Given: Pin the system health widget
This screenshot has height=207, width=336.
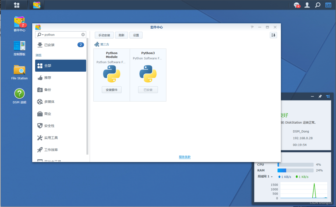Looking at the screenshot, I should [x=320, y=97].
